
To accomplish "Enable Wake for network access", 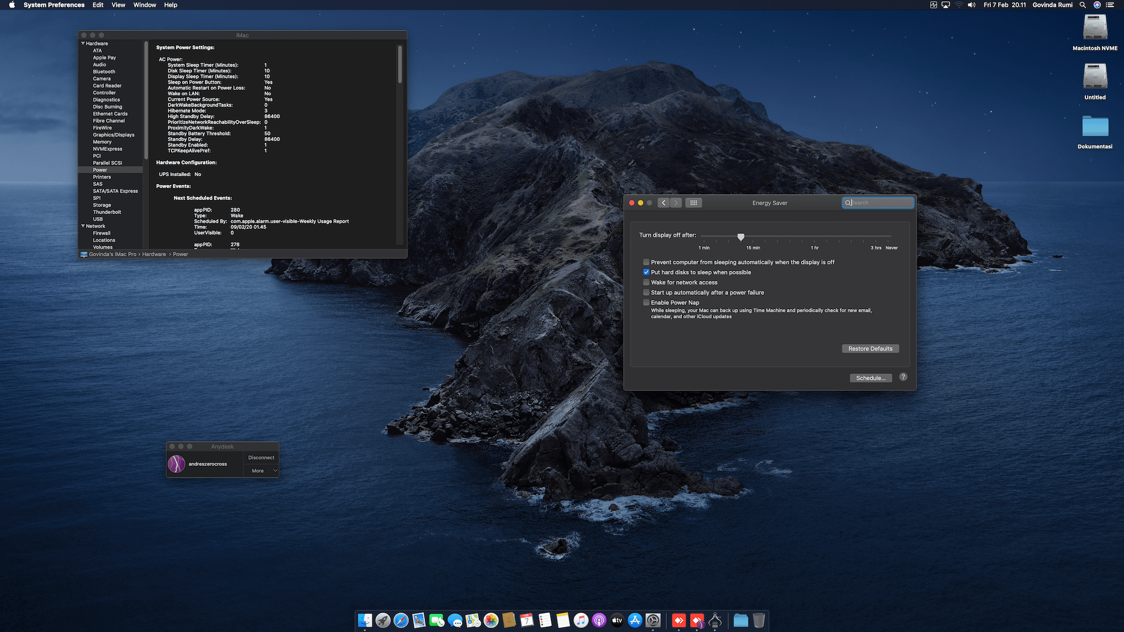I will (646, 283).
